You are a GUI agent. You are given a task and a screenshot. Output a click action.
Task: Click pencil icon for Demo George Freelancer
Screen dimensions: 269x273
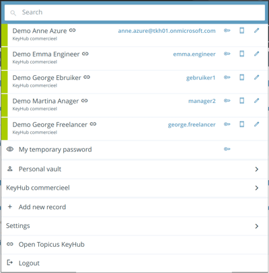click(257, 124)
